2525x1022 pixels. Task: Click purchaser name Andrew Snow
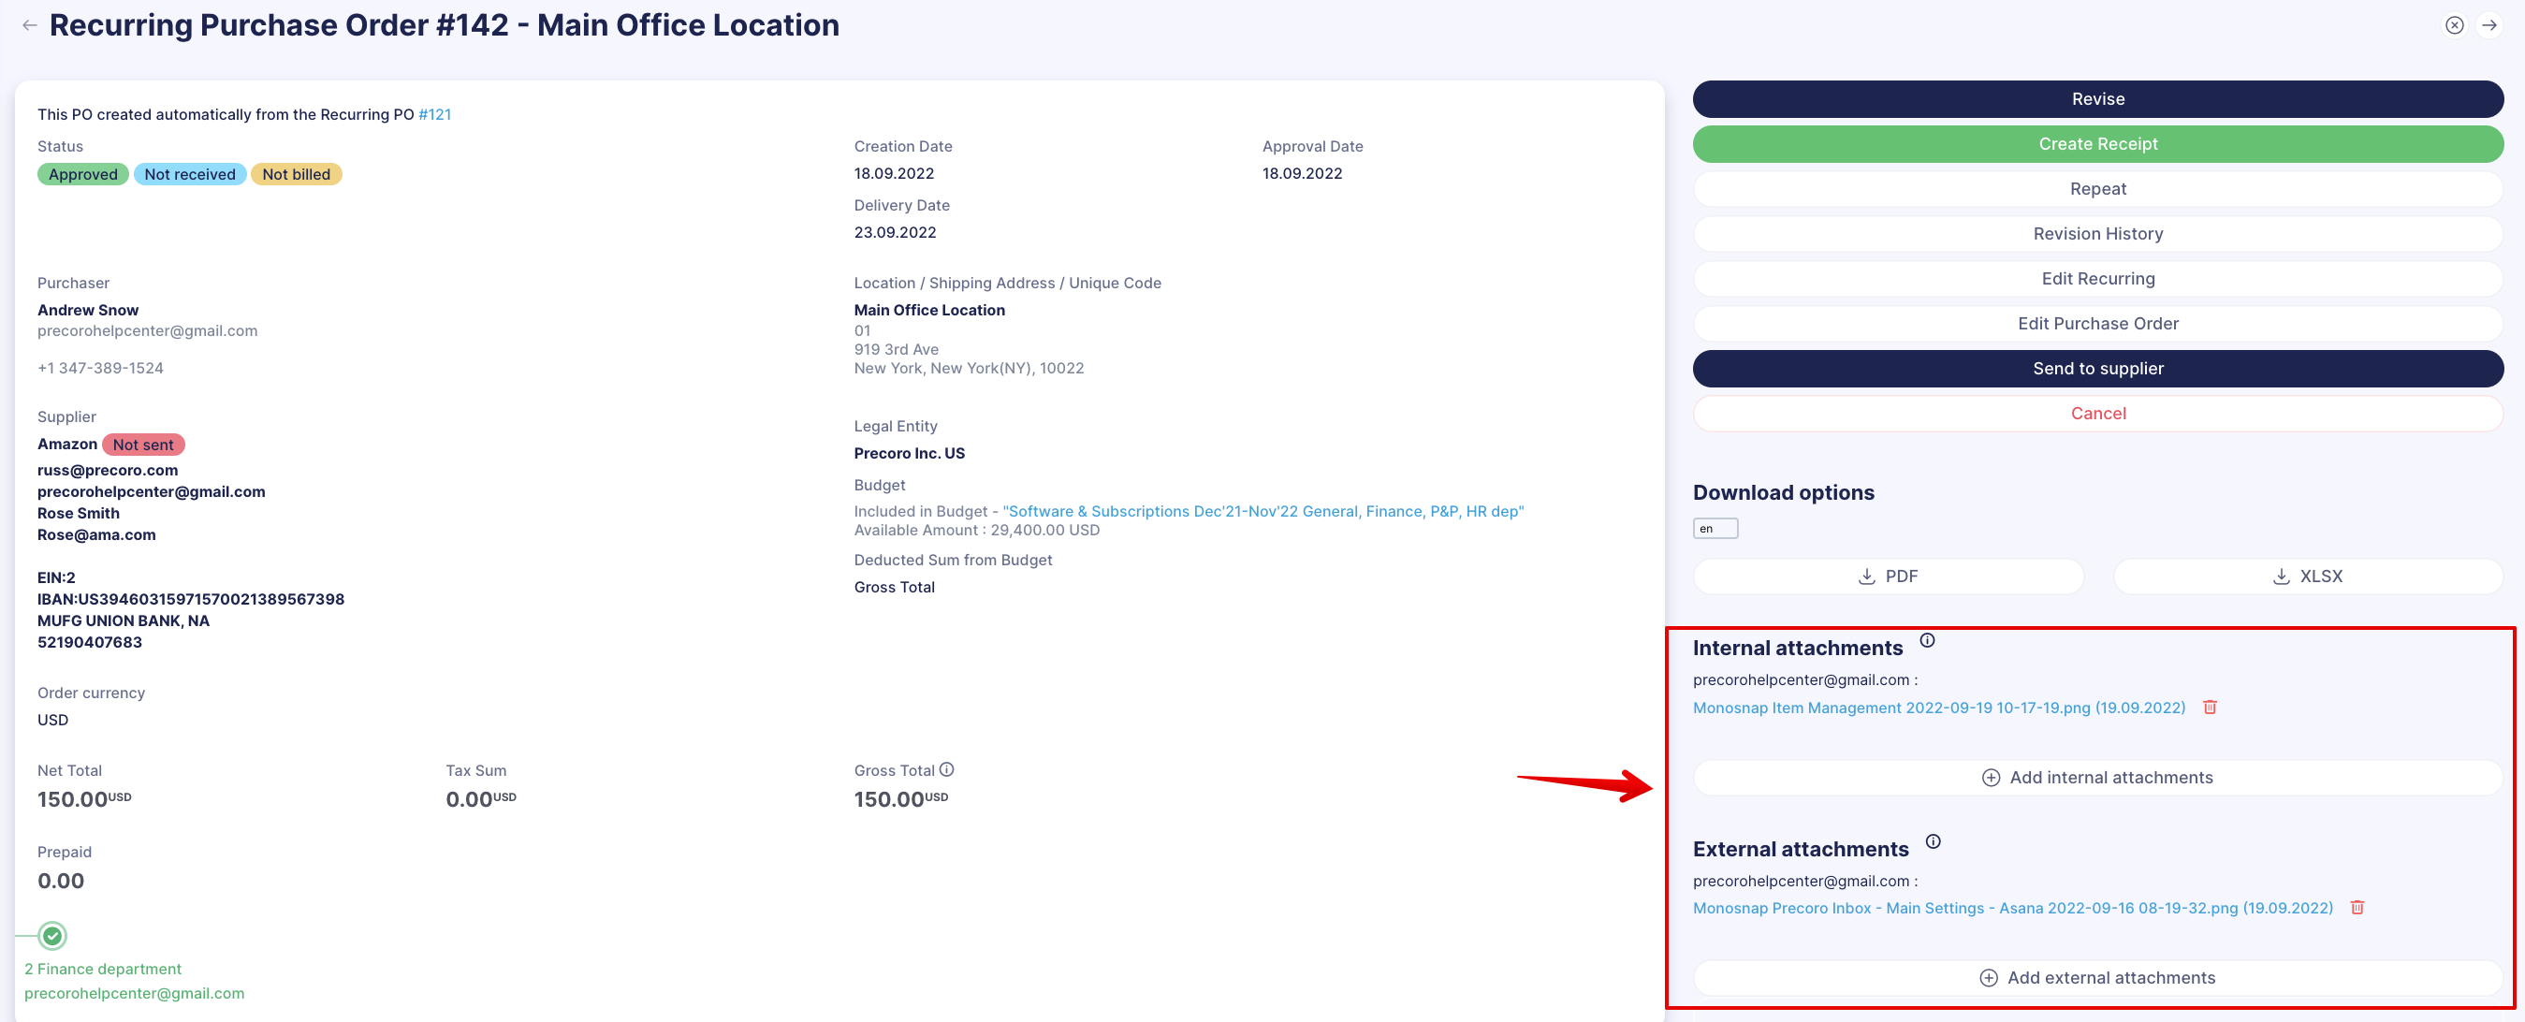click(88, 311)
